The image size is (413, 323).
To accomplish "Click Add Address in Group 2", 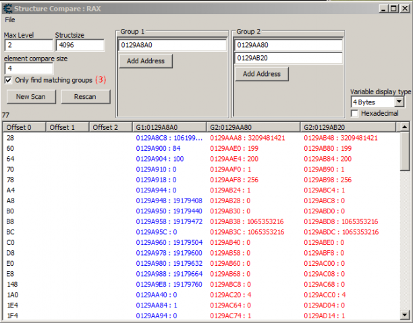I will (262, 74).
